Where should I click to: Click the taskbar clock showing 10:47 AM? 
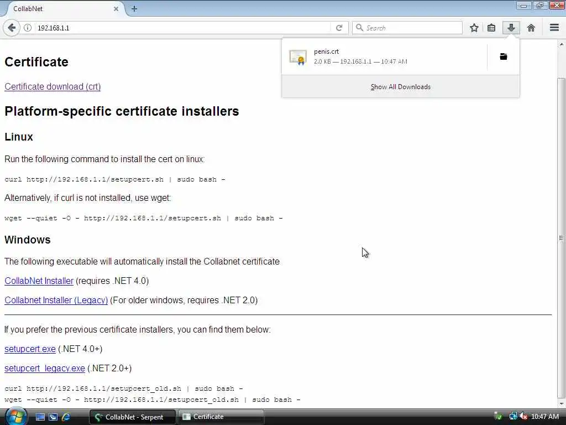tap(545, 417)
